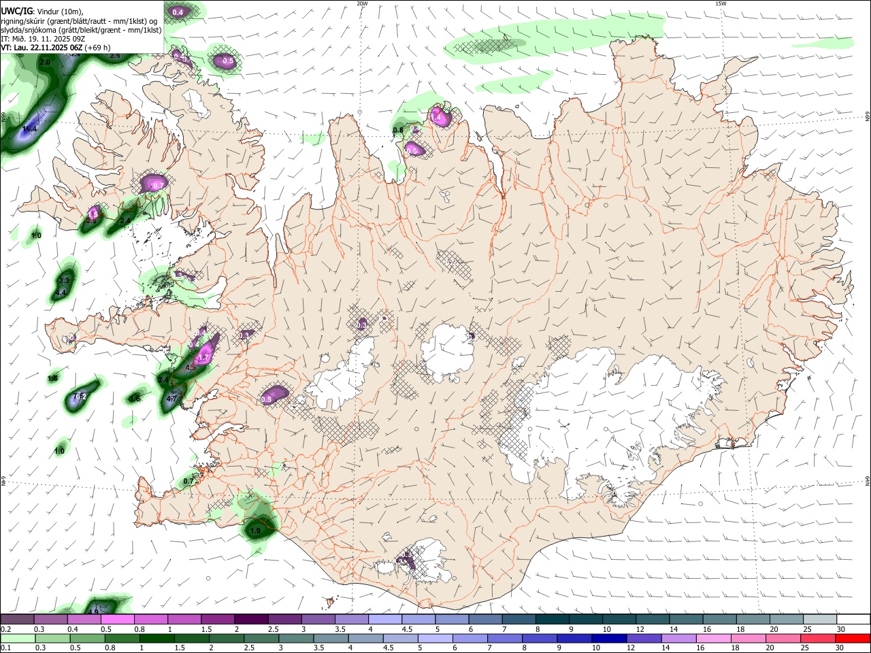871x653 pixels.
Task: Click the 66N latitude label on the right edge
Action: tap(868, 117)
